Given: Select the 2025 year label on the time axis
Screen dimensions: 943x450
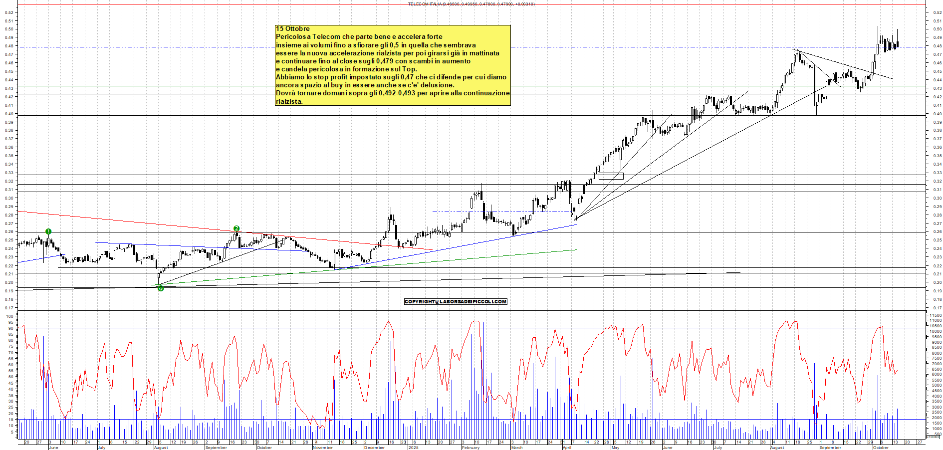Looking at the screenshot, I should (413, 448).
